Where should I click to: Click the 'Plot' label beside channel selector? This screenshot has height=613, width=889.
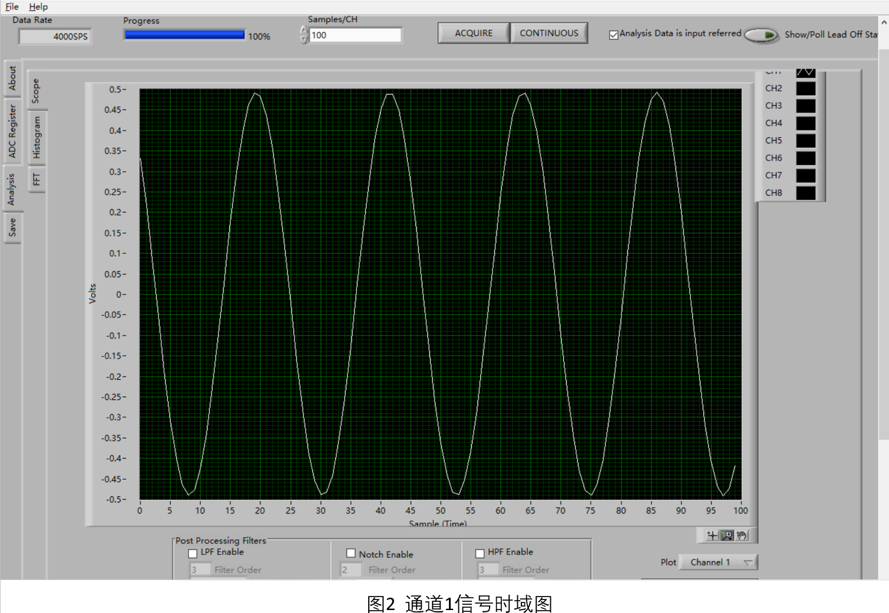(669, 562)
